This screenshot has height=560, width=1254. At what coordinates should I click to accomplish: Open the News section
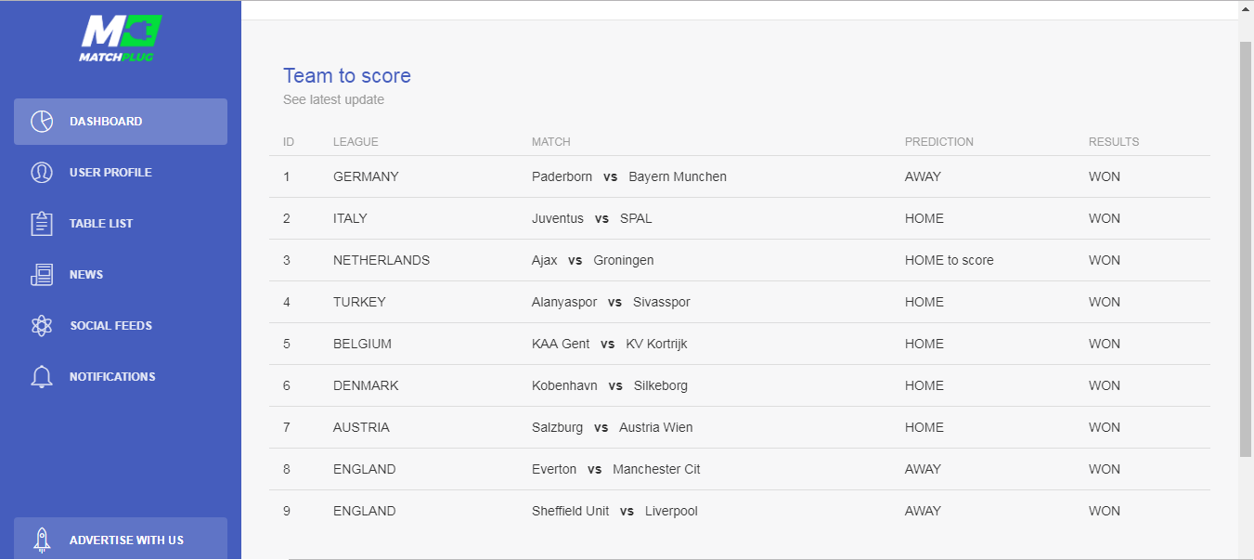(x=86, y=275)
